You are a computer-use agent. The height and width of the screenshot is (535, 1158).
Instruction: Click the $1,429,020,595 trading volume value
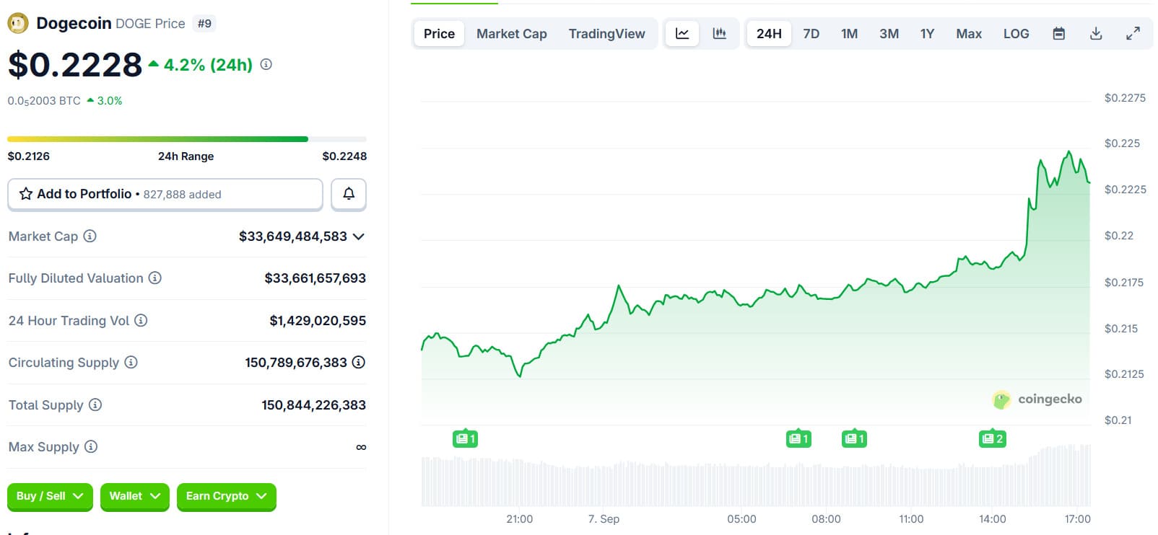tap(318, 320)
